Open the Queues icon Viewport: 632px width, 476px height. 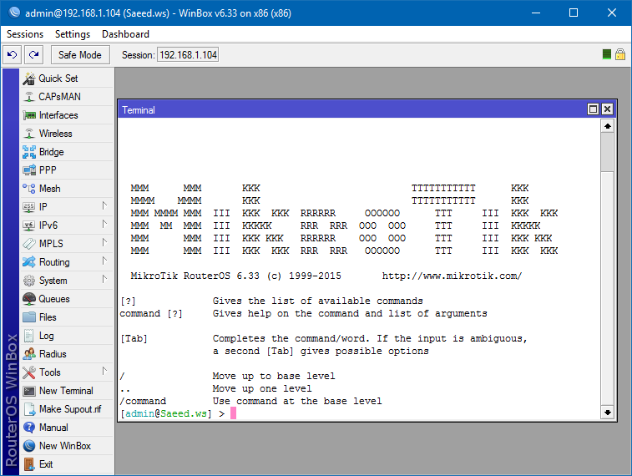(29, 299)
